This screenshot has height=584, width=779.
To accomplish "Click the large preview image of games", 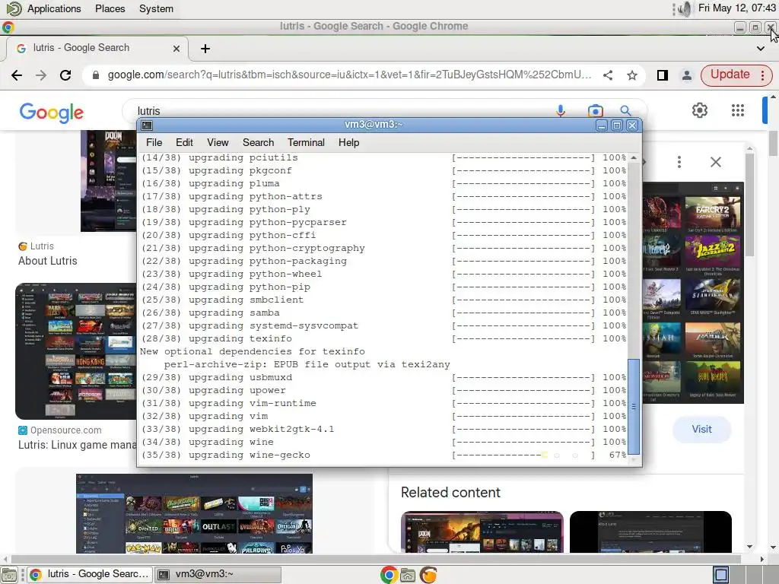I will tap(693, 293).
